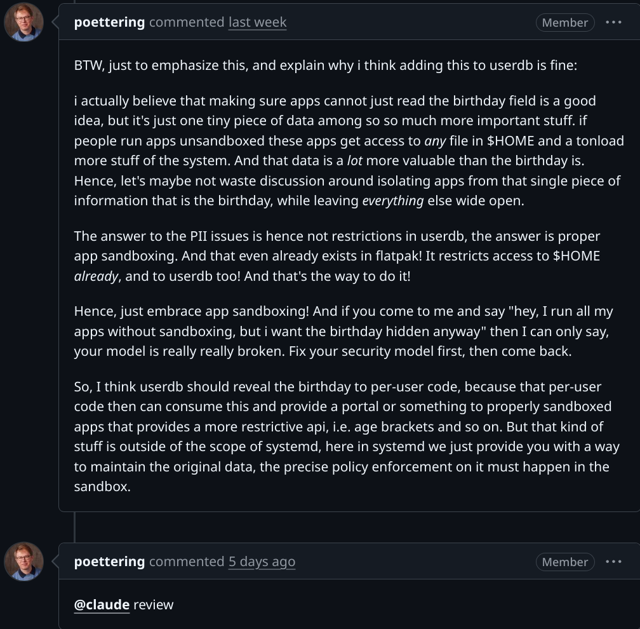Click the italic word 'lot' in the comment

coord(354,161)
